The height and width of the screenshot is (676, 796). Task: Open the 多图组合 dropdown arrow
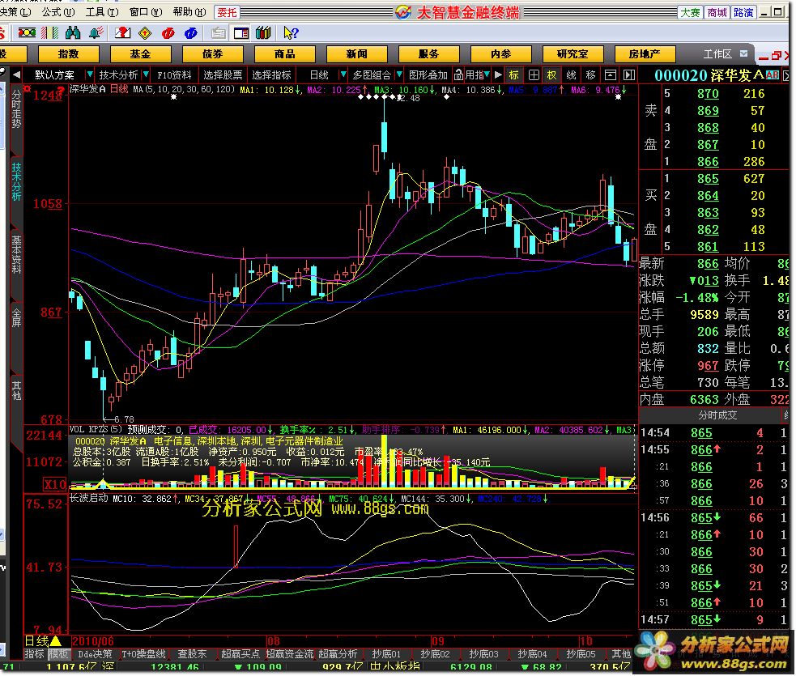[x=398, y=75]
